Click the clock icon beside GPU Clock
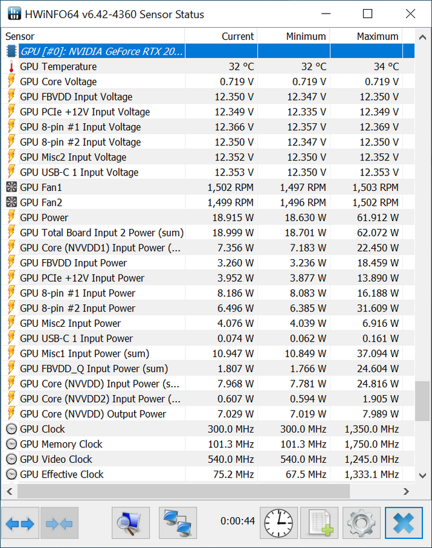432x548 pixels. tap(12, 429)
